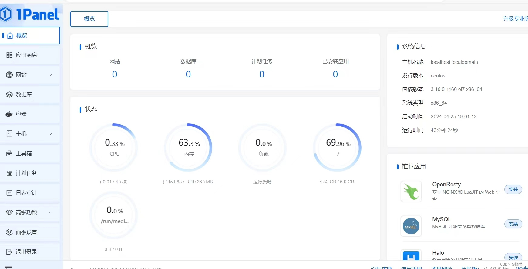Click the 高级功能 diamond icon

point(9,212)
